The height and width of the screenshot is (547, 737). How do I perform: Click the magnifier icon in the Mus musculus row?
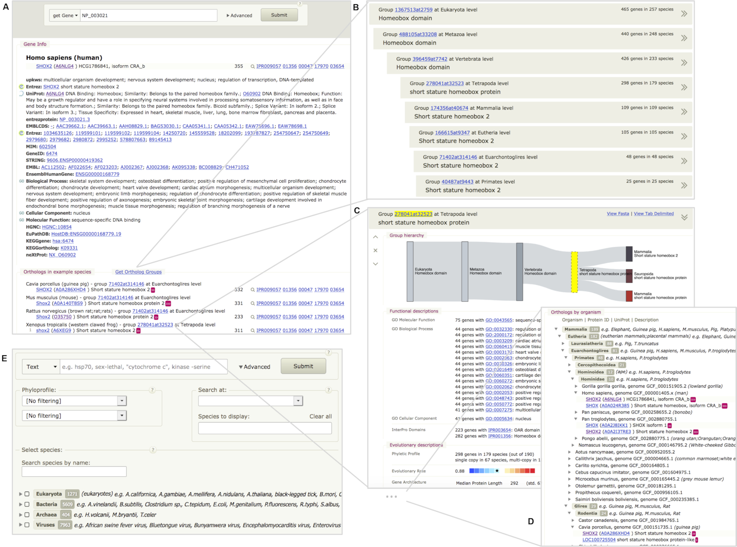252,303
